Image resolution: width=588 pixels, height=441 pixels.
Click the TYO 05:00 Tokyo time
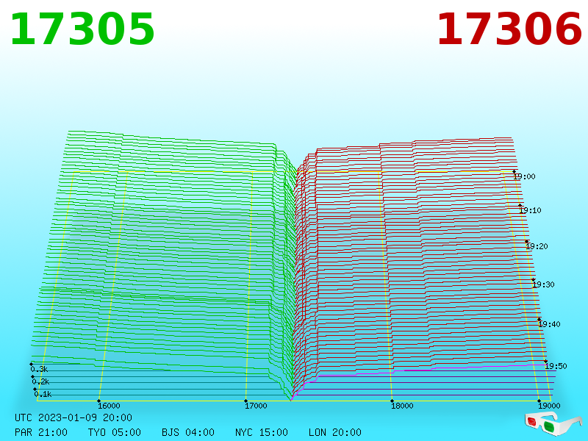click(115, 432)
